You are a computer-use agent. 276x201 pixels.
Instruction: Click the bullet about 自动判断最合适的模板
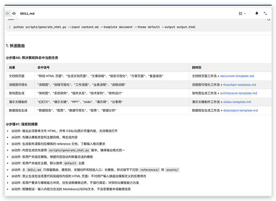tap(52, 157)
